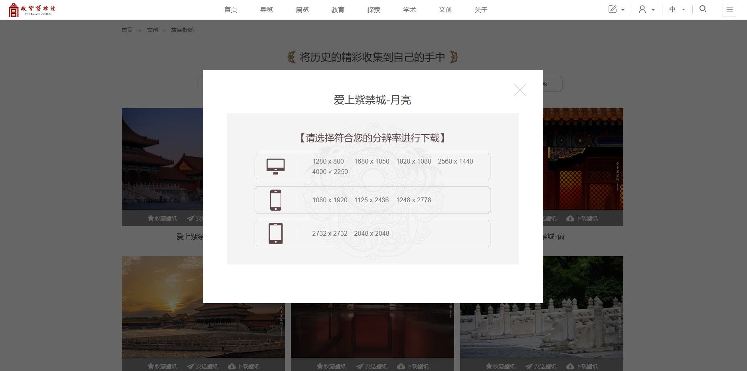Open the site search magnifier

click(x=703, y=8)
